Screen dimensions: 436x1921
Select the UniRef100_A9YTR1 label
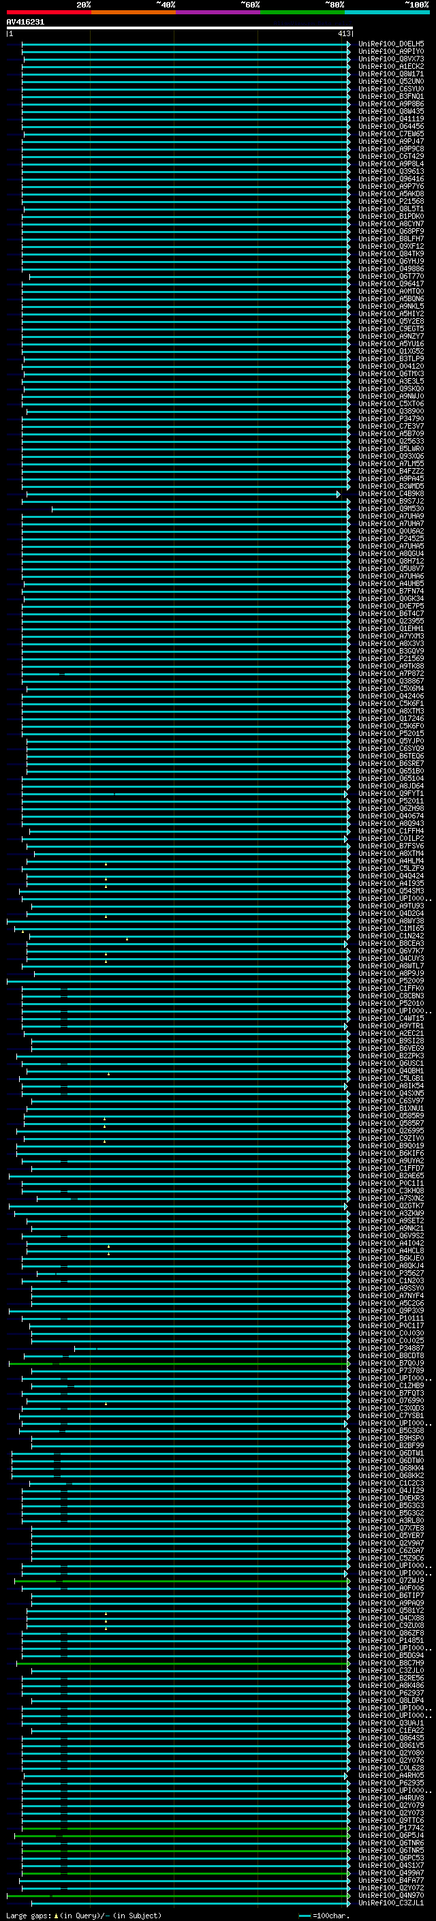coord(391,1026)
